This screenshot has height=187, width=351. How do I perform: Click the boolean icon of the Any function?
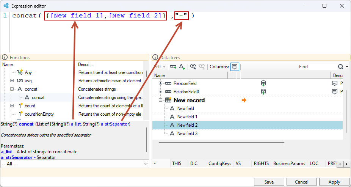click(x=20, y=72)
